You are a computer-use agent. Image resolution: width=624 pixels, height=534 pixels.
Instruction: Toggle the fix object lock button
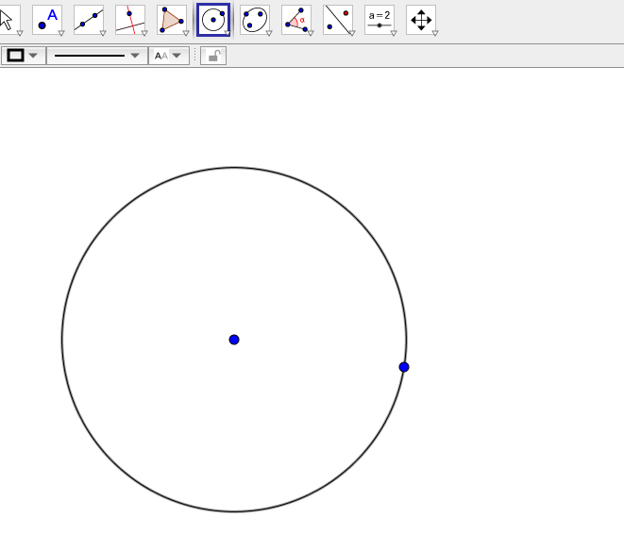(x=214, y=56)
